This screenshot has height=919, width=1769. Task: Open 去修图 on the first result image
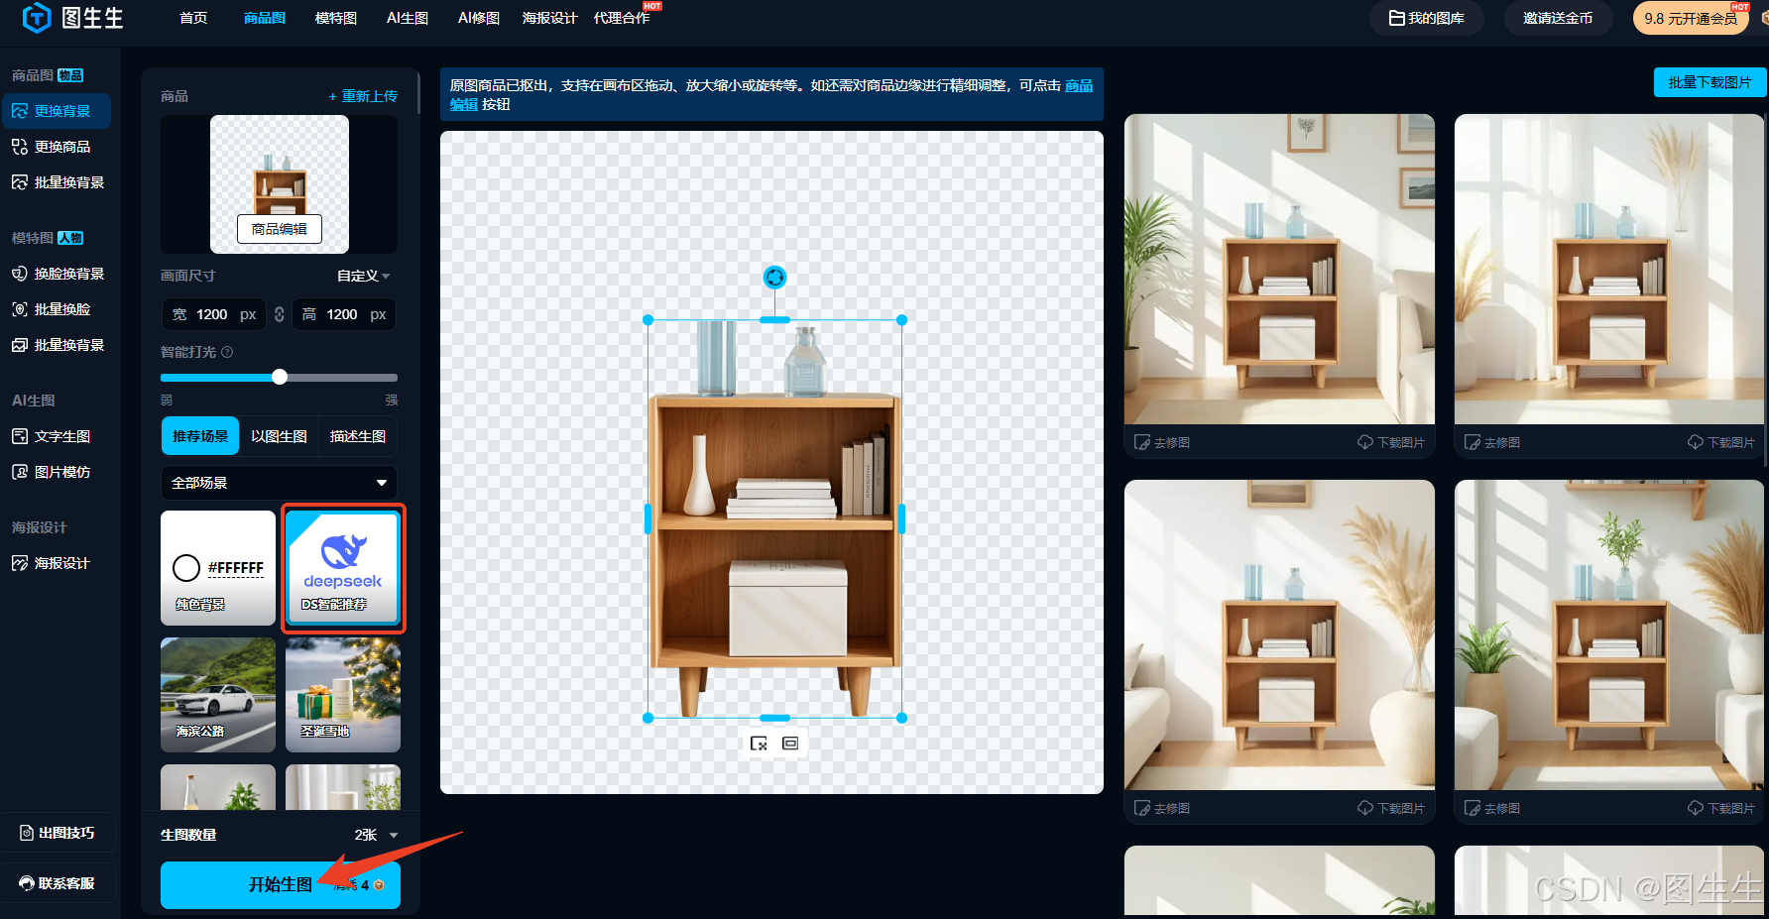click(x=1162, y=442)
